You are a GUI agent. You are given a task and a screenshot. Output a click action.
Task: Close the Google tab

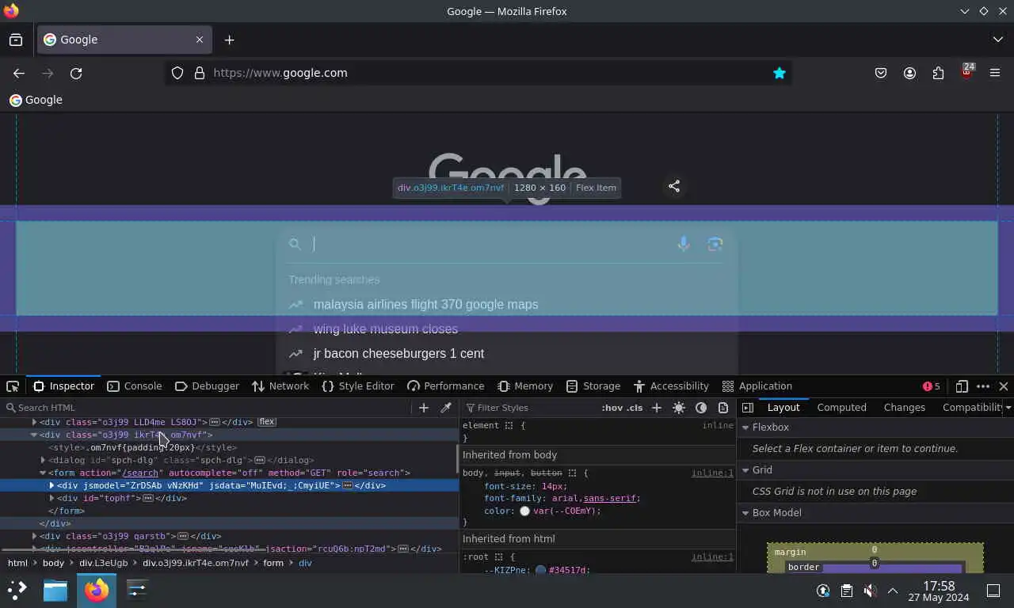(200, 40)
